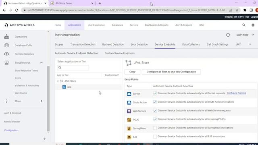This screenshot has height=145, width=258.
Task: Click the POJO icon
Action: tap(129, 120)
